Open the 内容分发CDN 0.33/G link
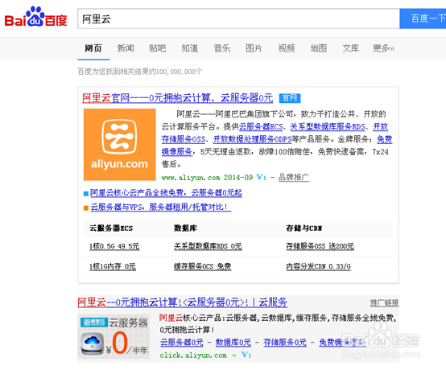 click(318, 266)
